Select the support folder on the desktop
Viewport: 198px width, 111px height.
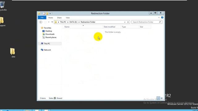[x=2, y=22]
